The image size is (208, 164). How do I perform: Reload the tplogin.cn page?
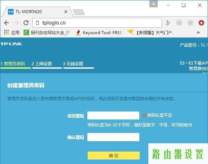pyautogui.click(x=26, y=23)
